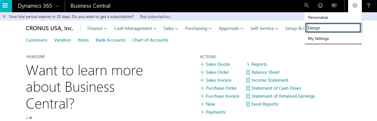Open the chat message icon
Screen dimensions: 377x121
pos(334,6)
